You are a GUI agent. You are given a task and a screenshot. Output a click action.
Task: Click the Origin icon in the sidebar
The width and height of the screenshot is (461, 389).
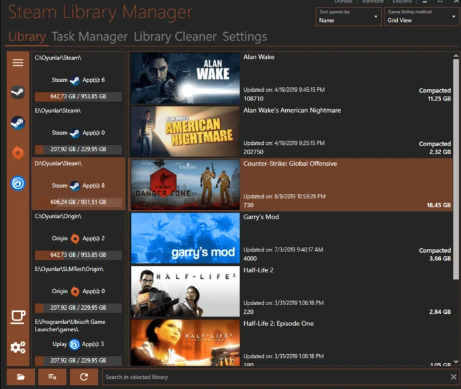18,153
